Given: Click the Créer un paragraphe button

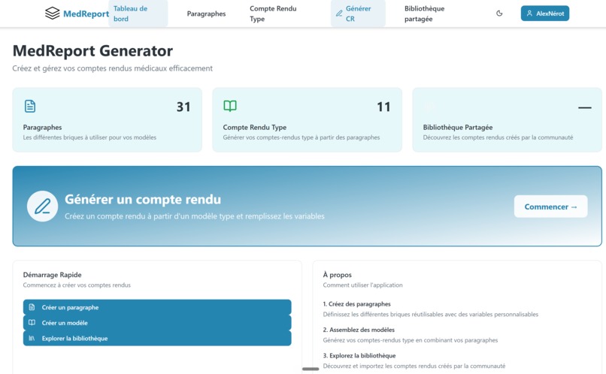Looking at the screenshot, I should coord(157,307).
